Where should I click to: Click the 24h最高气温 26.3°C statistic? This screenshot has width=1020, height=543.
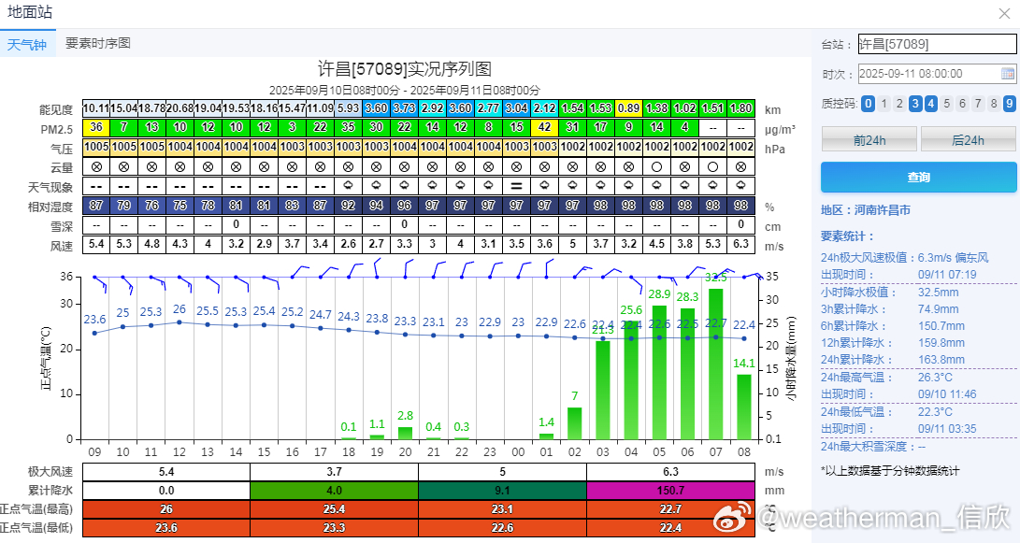point(886,378)
